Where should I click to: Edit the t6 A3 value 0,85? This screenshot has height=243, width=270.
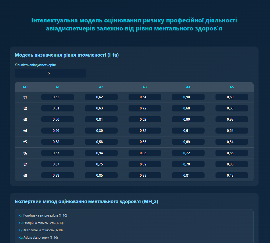pyautogui.click(x=145, y=153)
